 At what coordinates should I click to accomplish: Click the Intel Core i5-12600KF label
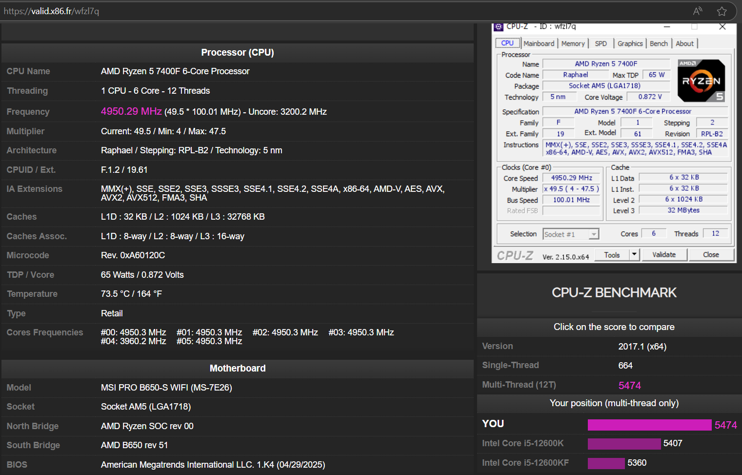525,463
